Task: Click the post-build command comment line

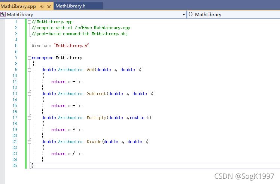Action: (80, 34)
